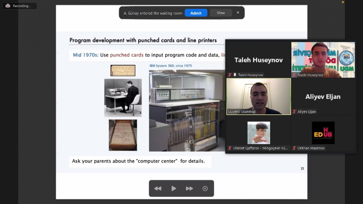Dismiss the waiting room notification

tap(238, 13)
